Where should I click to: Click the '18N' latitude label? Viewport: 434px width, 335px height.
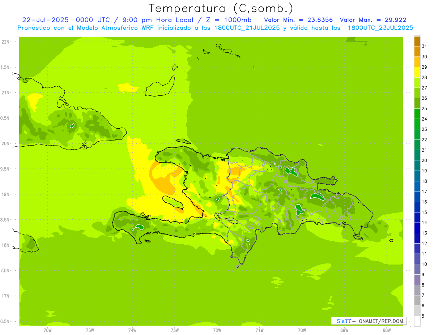[x=5, y=245]
